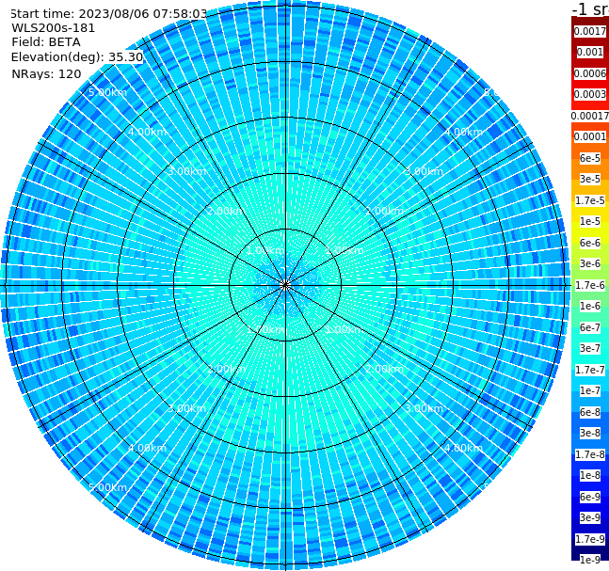Select the 0.00017 colorbar tick label
The height and width of the screenshot is (571, 609).
pos(590,116)
